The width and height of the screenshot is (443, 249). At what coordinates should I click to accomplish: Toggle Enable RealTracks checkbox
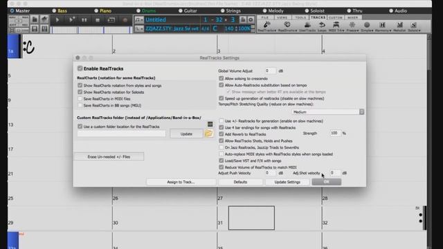coord(80,68)
